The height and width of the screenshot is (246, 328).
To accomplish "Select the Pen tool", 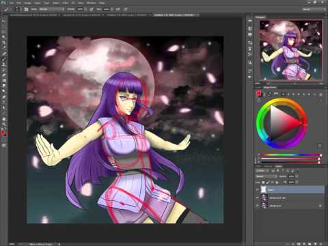I will pos(4,97).
